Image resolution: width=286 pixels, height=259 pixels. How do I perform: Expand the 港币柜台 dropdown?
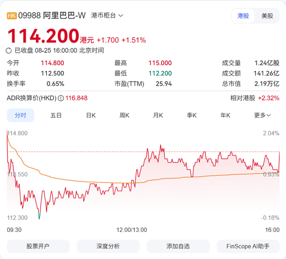[x=107, y=16]
